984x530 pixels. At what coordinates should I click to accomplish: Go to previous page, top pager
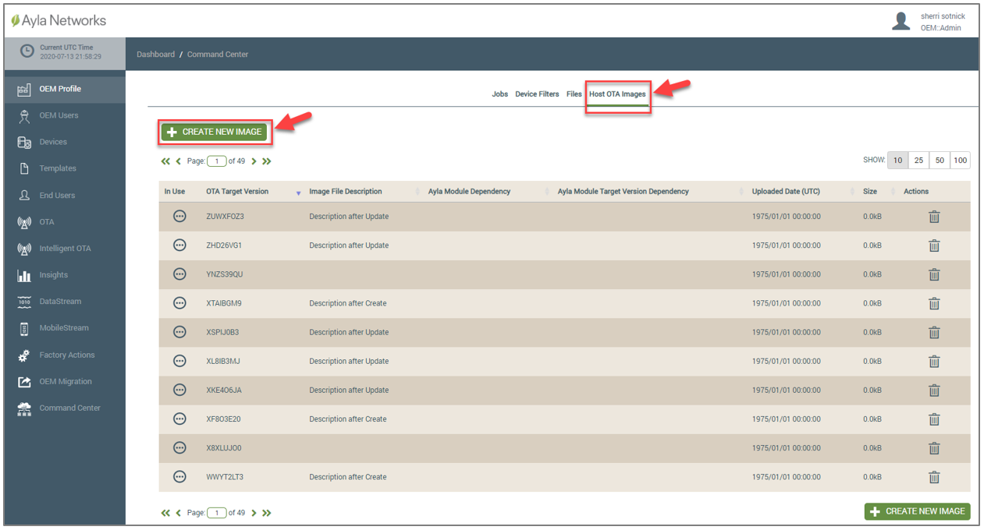pos(179,161)
